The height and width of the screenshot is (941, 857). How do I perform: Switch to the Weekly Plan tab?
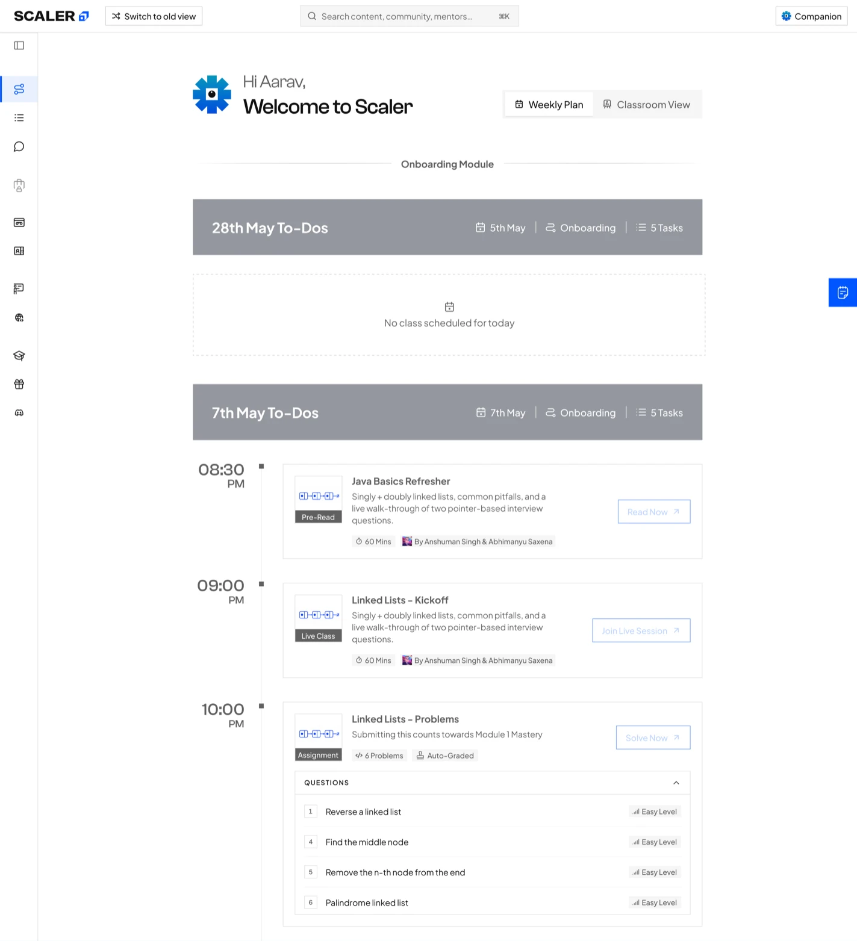tap(549, 105)
